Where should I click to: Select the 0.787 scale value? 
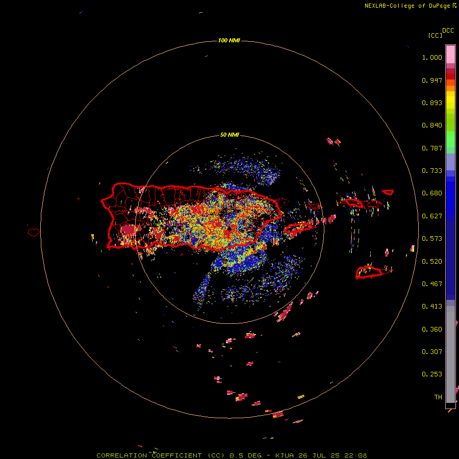[432, 148]
